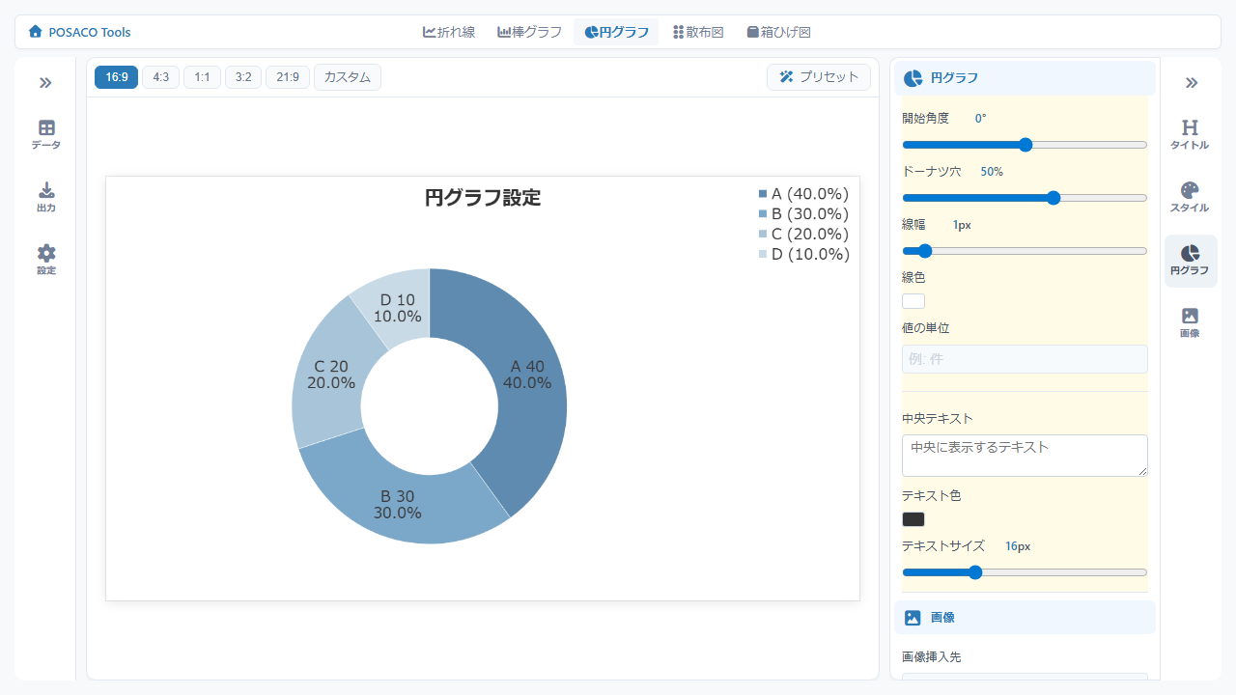Switch to the 散布図 chart tab
This screenshot has height=695, width=1236.
click(x=698, y=32)
